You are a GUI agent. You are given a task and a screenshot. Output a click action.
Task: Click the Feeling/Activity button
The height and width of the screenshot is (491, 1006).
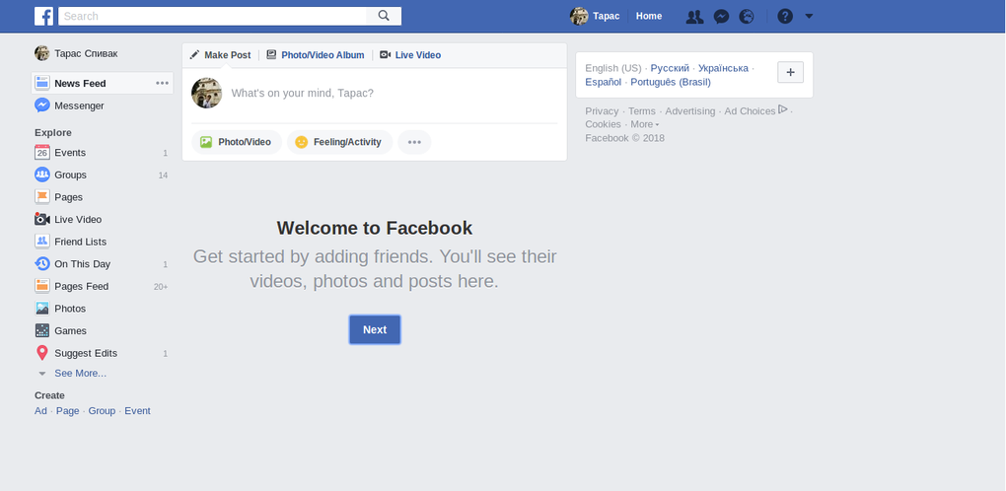click(339, 142)
